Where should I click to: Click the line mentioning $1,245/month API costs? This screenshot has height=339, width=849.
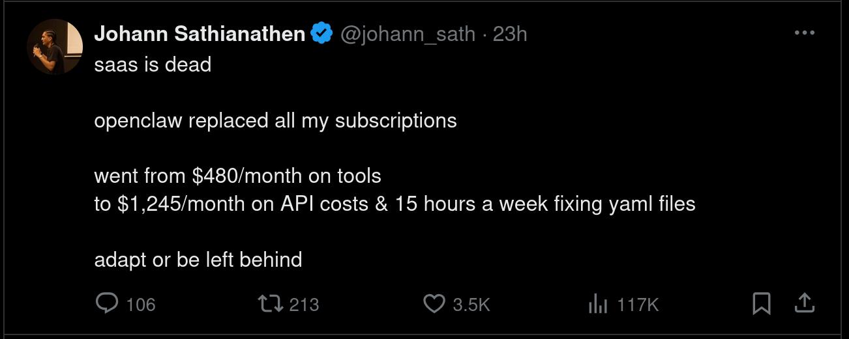(x=395, y=204)
